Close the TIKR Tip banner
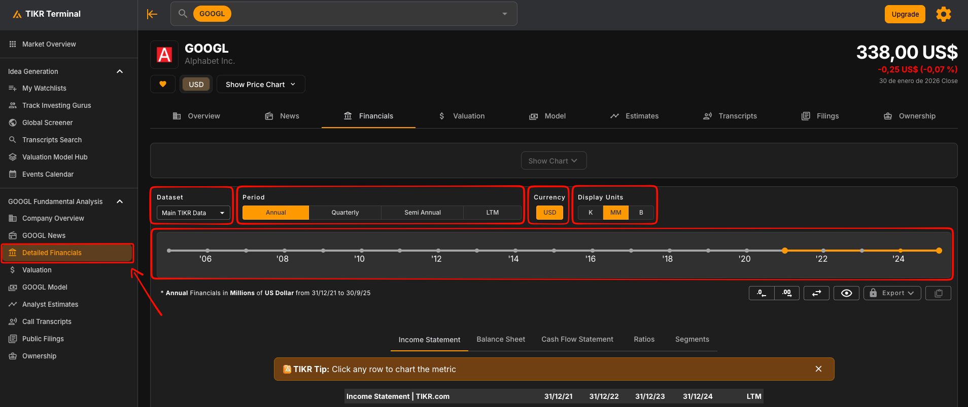The height and width of the screenshot is (407, 968). (x=818, y=369)
